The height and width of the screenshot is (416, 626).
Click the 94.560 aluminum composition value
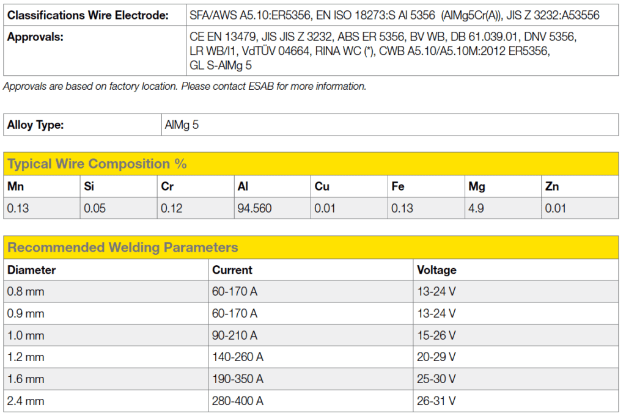pyautogui.click(x=254, y=208)
